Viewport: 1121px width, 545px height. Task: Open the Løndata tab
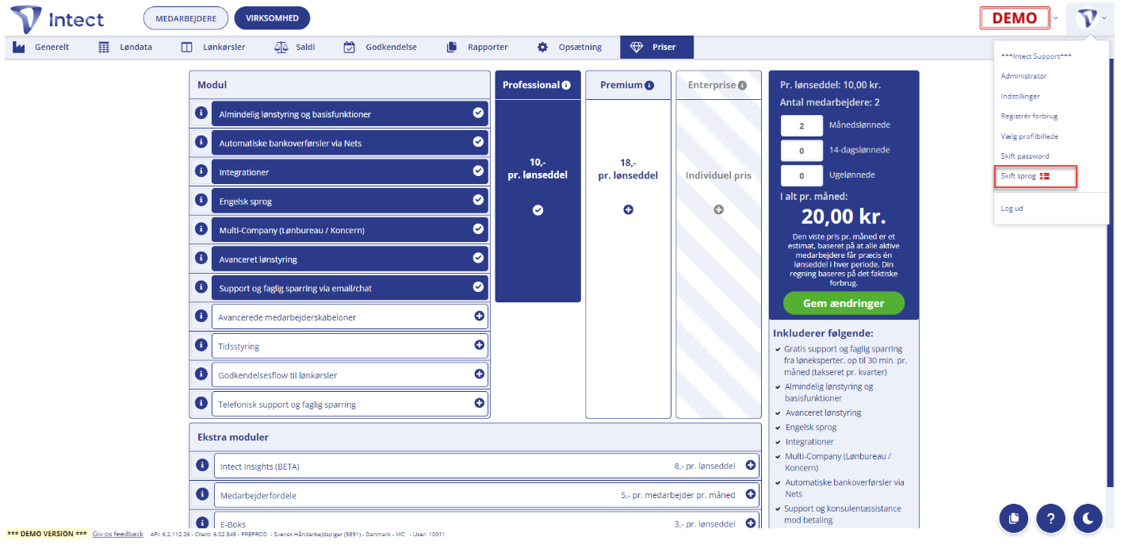pos(125,47)
